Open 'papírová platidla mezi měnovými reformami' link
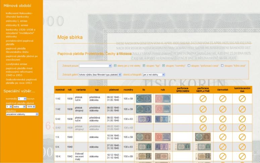The width and height of the screenshot is (260, 163). 19,72
